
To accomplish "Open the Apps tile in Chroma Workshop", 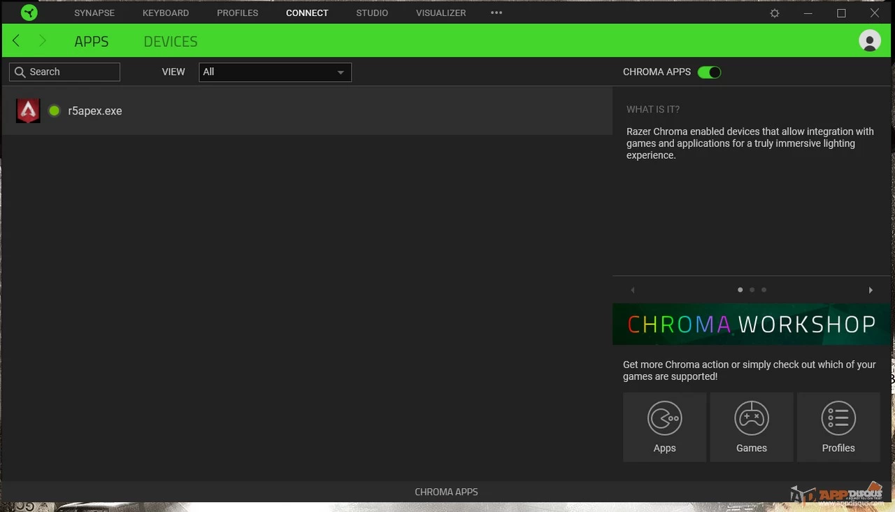I will (x=664, y=427).
